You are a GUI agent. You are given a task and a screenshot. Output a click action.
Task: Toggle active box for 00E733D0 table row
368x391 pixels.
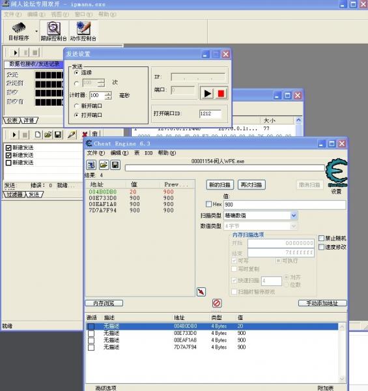tap(91, 334)
